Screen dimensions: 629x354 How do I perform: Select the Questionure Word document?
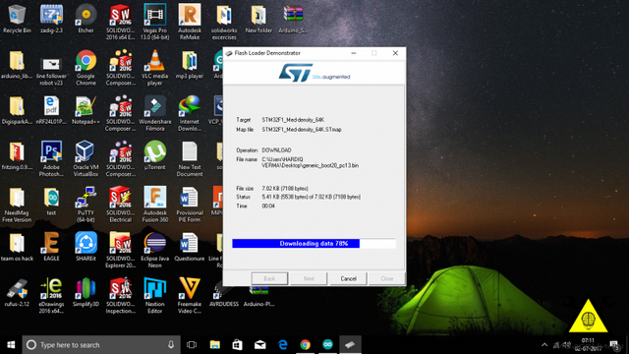(x=190, y=247)
